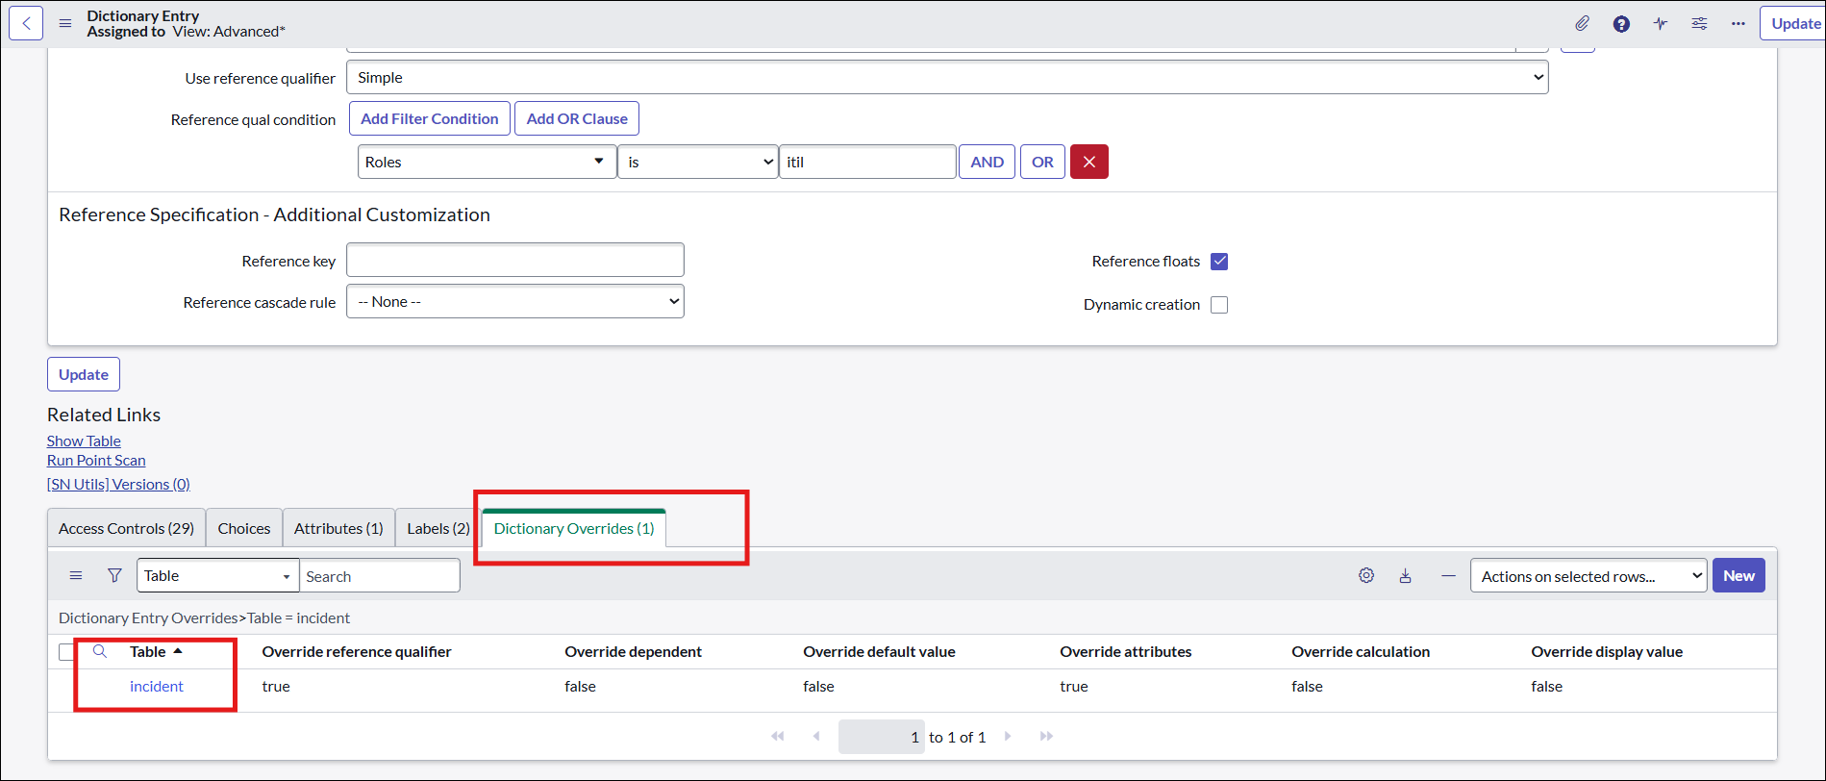The width and height of the screenshot is (1826, 781).
Task: Open the form context menu hamburger icon
Action: tap(65, 23)
